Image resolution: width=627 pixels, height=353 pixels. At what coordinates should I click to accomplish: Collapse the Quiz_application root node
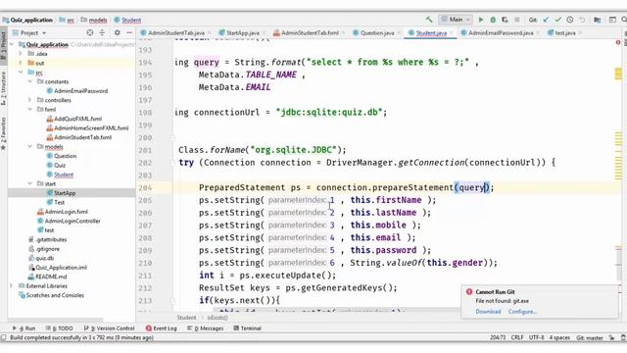point(12,44)
